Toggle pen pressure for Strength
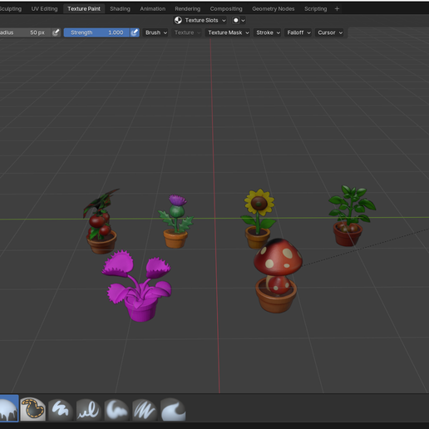The width and height of the screenshot is (429, 429). tap(135, 32)
